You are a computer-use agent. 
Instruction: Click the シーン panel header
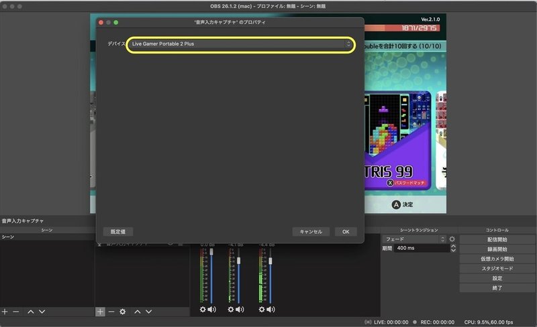[x=47, y=231]
